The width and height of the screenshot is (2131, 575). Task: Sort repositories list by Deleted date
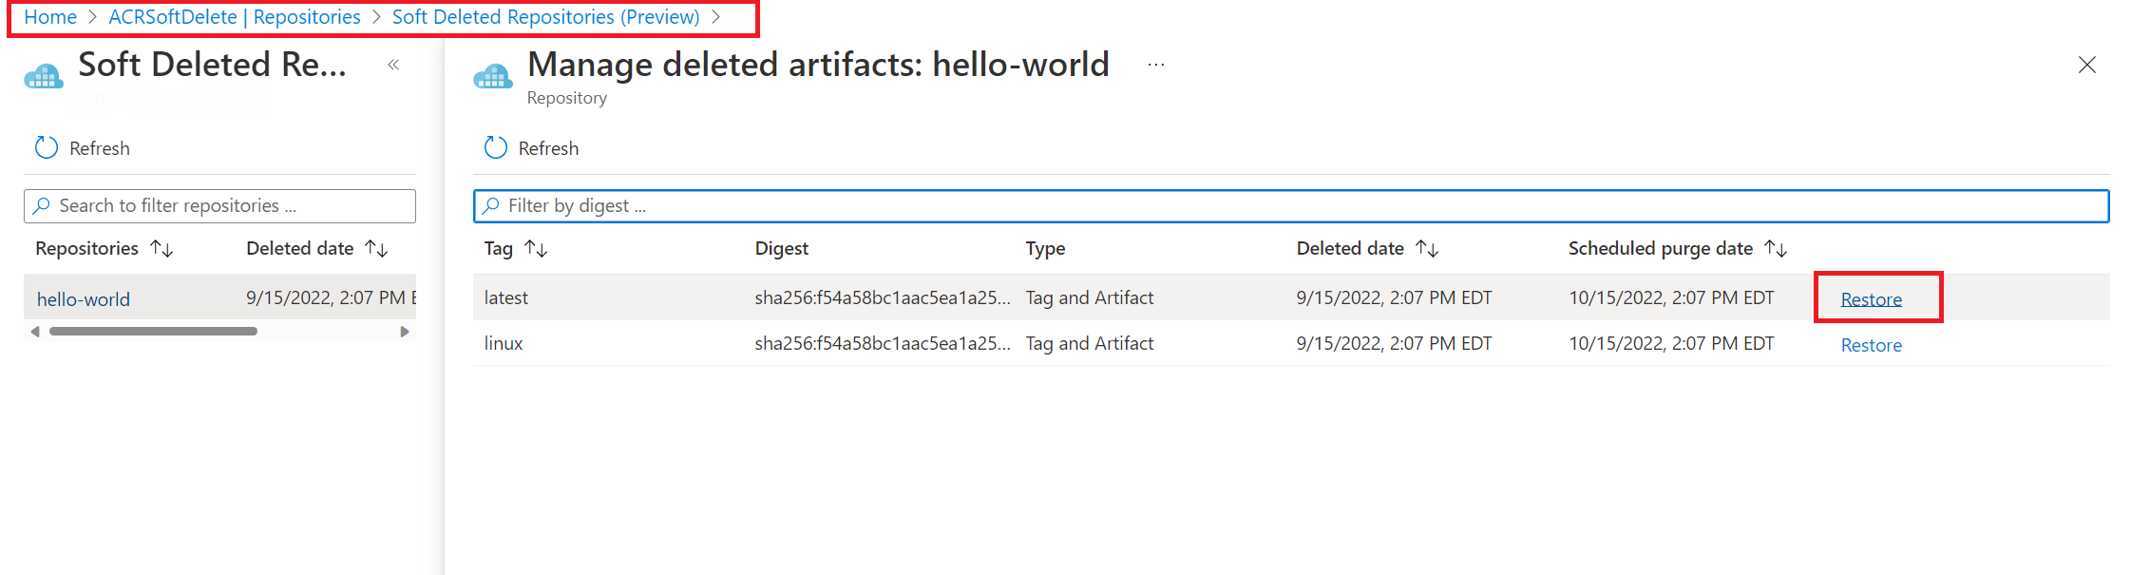(377, 249)
